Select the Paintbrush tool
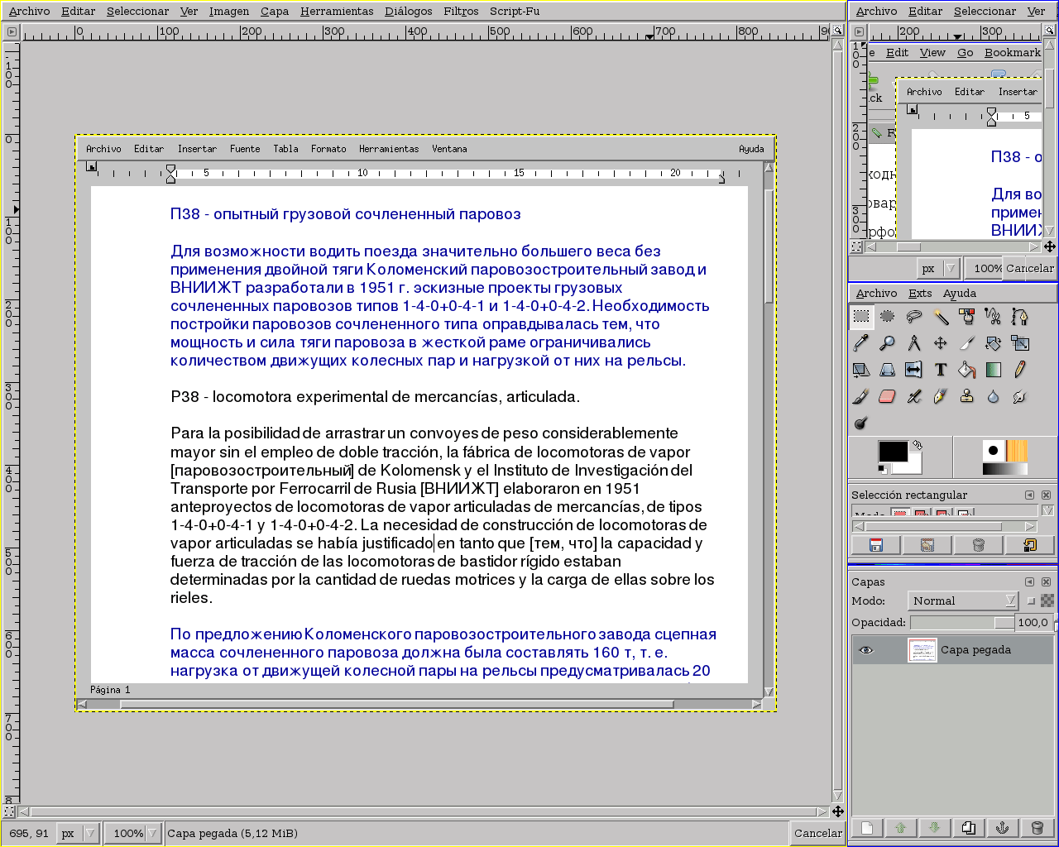Viewport: 1059px width, 847px height. pyautogui.click(x=861, y=396)
